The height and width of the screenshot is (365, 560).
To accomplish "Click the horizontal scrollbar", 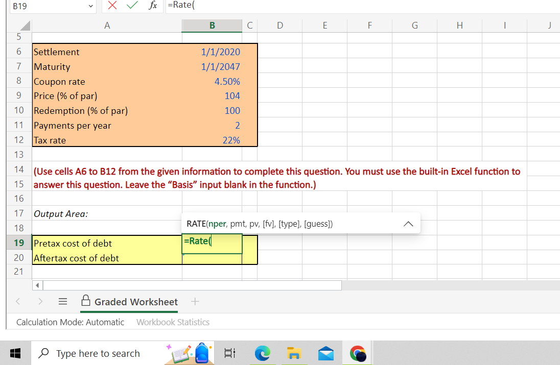I will [x=189, y=285].
